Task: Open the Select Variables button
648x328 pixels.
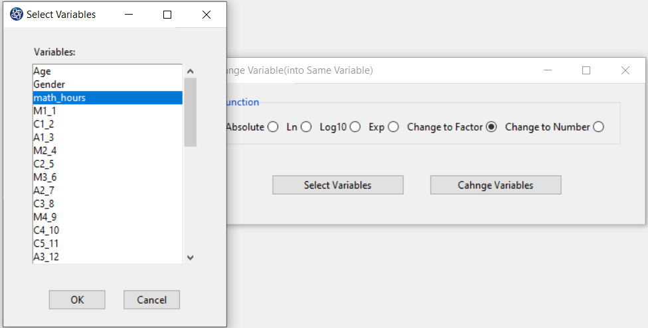Action: pos(338,185)
